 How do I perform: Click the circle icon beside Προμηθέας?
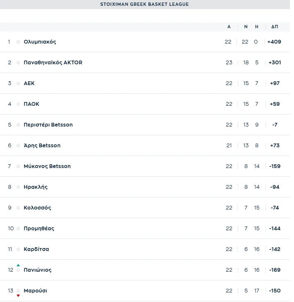point(18,229)
